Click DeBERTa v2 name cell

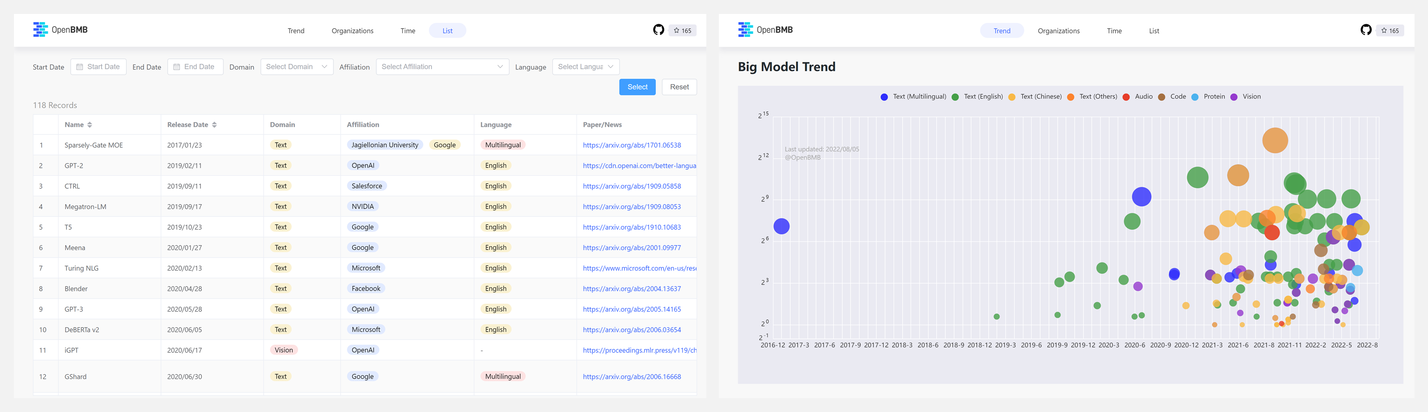tap(81, 330)
